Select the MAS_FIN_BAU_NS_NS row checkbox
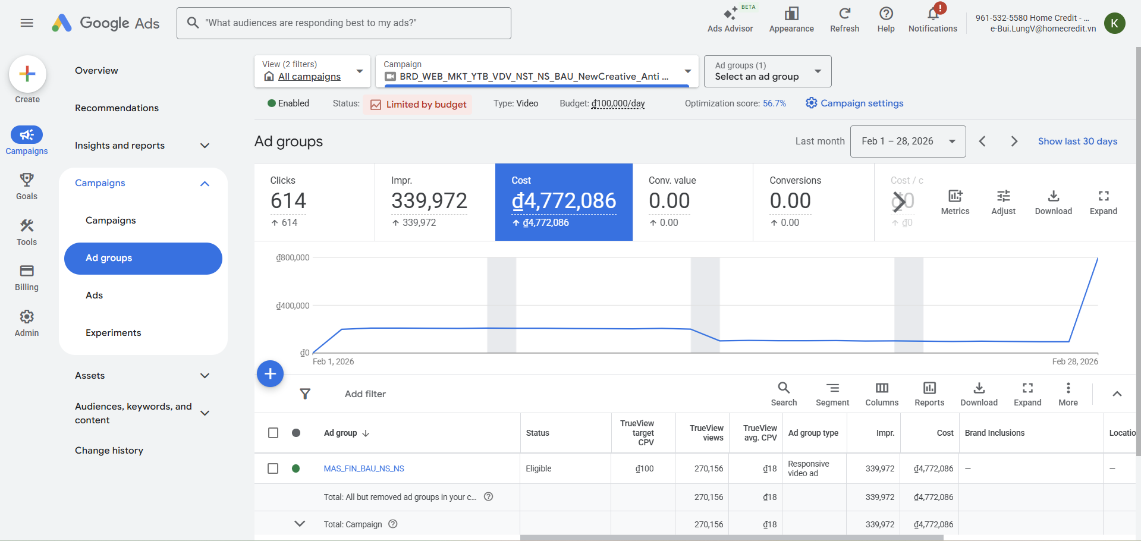This screenshot has height=541, width=1141. coord(273,468)
